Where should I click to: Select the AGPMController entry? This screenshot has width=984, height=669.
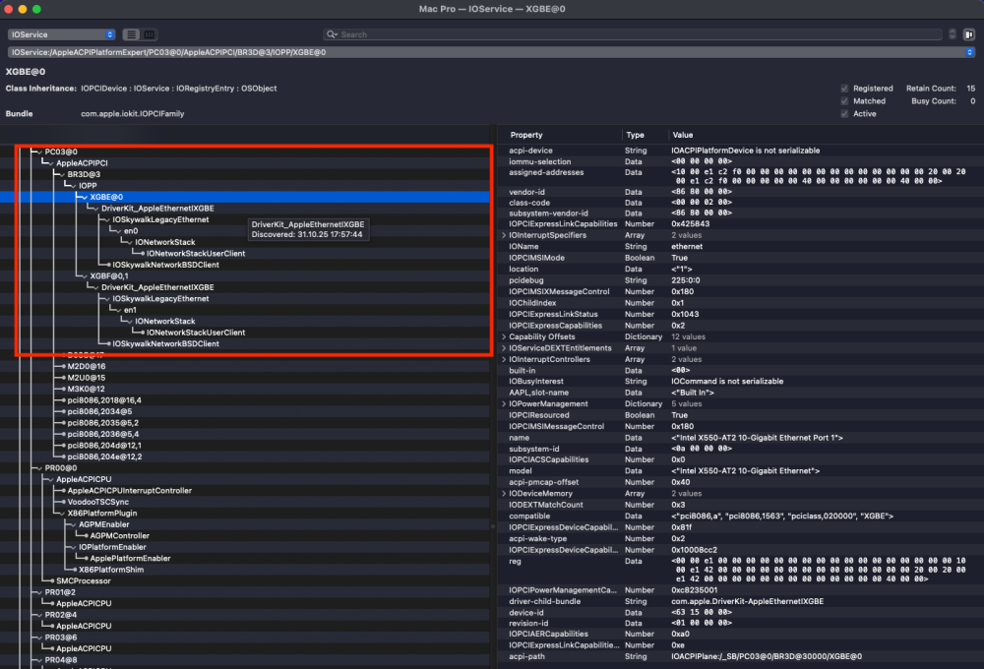[120, 536]
